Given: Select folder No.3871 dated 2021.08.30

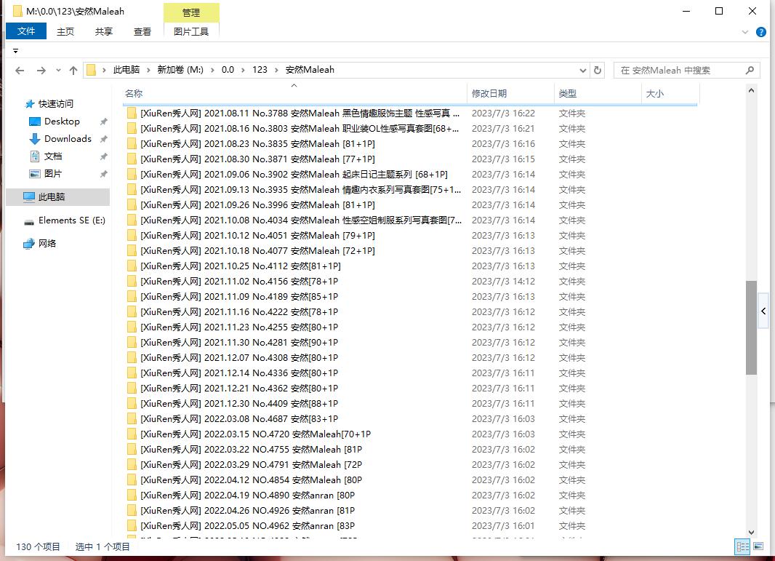Looking at the screenshot, I should coord(410,159).
